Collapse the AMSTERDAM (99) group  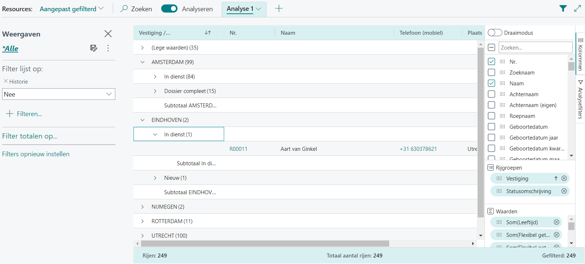pos(143,62)
